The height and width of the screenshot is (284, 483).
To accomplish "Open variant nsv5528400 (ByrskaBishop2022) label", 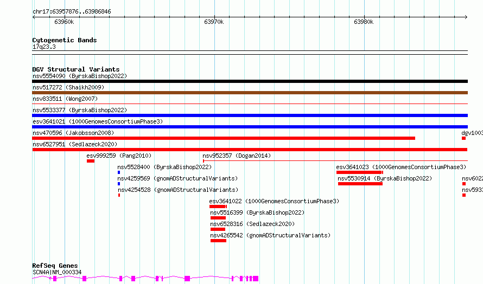I will (x=164, y=167).
